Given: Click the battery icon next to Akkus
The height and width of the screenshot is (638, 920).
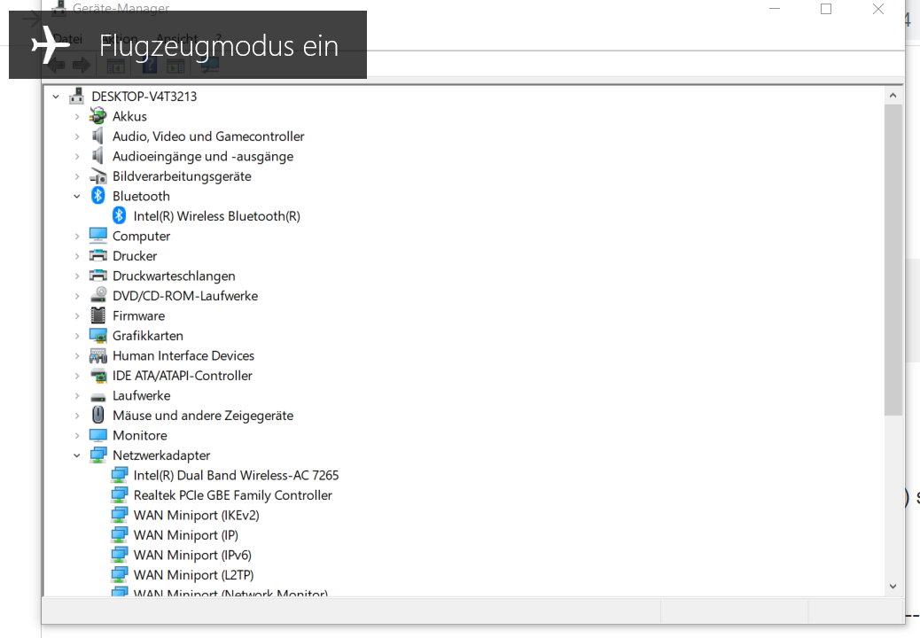Looking at the screenshot, I should coord(97,116).
